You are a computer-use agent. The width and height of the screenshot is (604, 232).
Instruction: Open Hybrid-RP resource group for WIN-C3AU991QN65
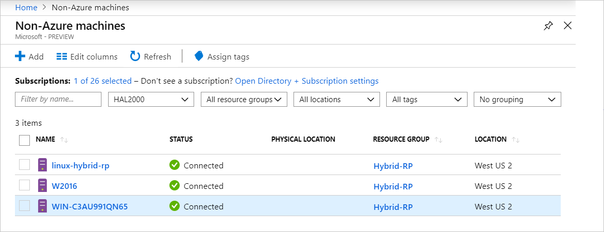[393, 207]
